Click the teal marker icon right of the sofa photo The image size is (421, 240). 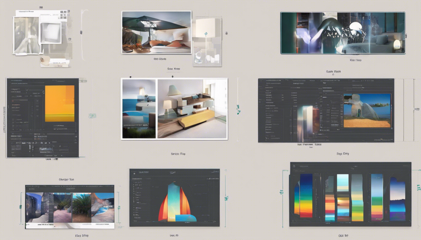(239, 110)
